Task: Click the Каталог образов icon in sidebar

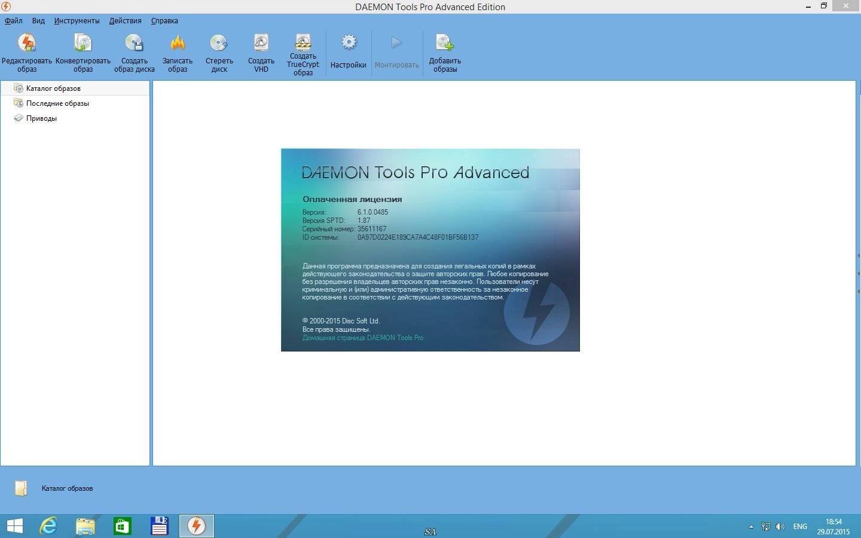Action: [19, 88]
